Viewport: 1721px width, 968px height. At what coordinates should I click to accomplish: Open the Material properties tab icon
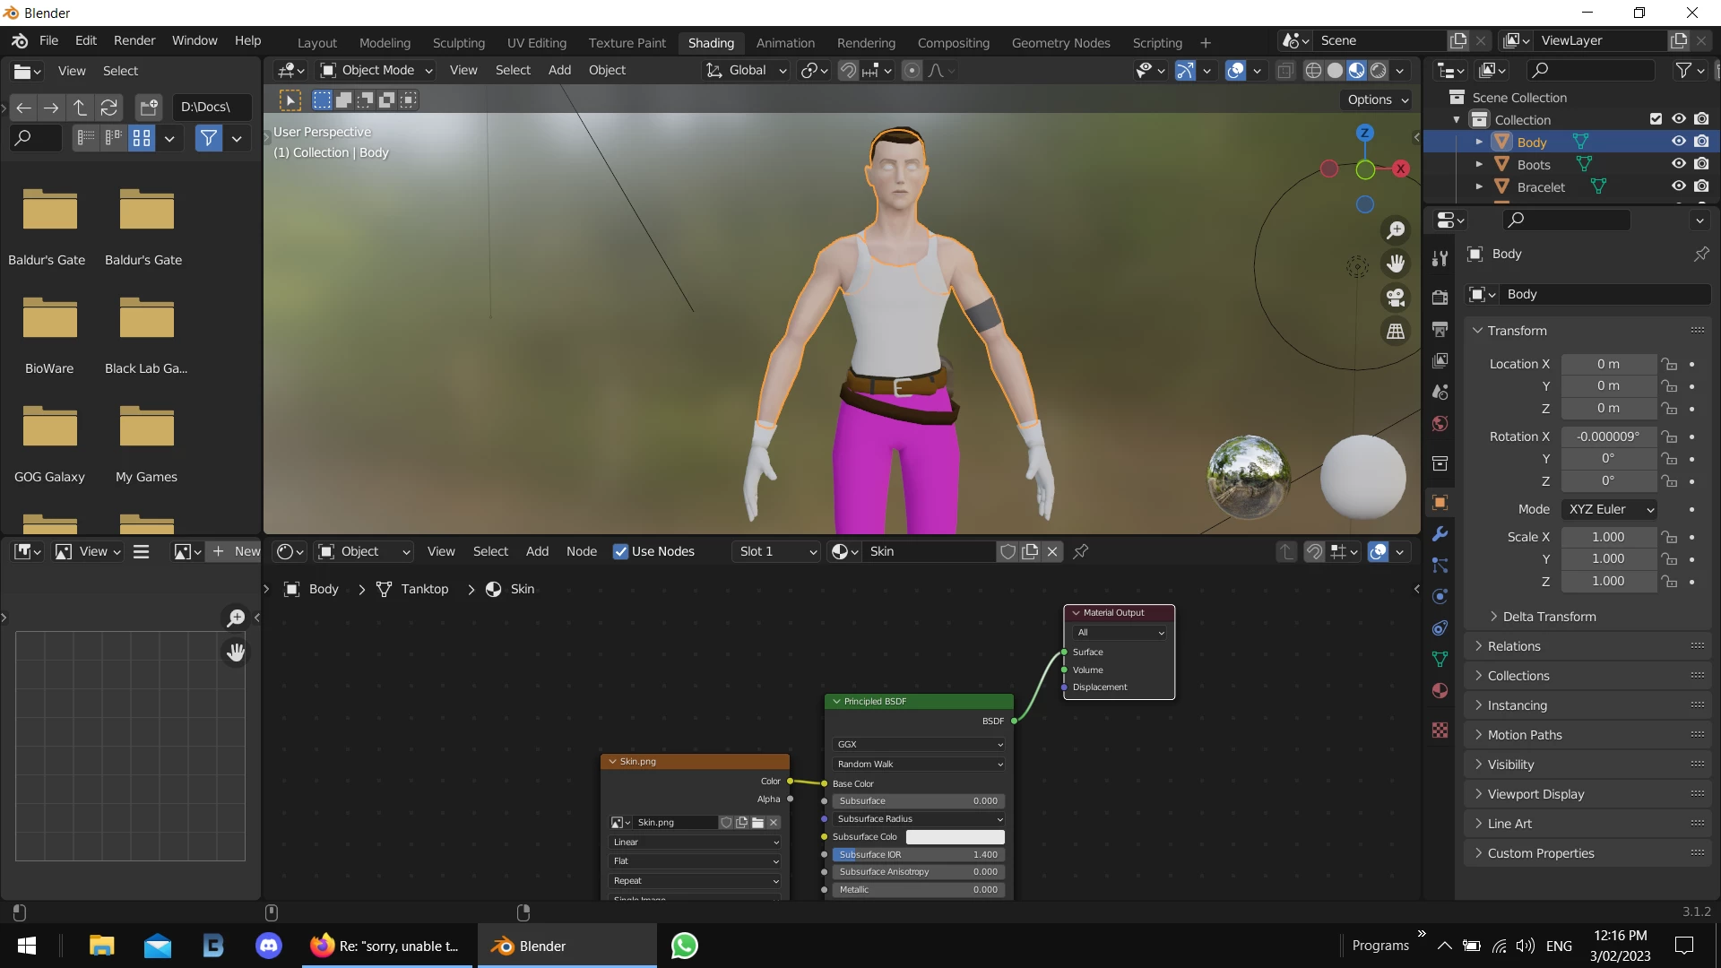(1440, 691)
